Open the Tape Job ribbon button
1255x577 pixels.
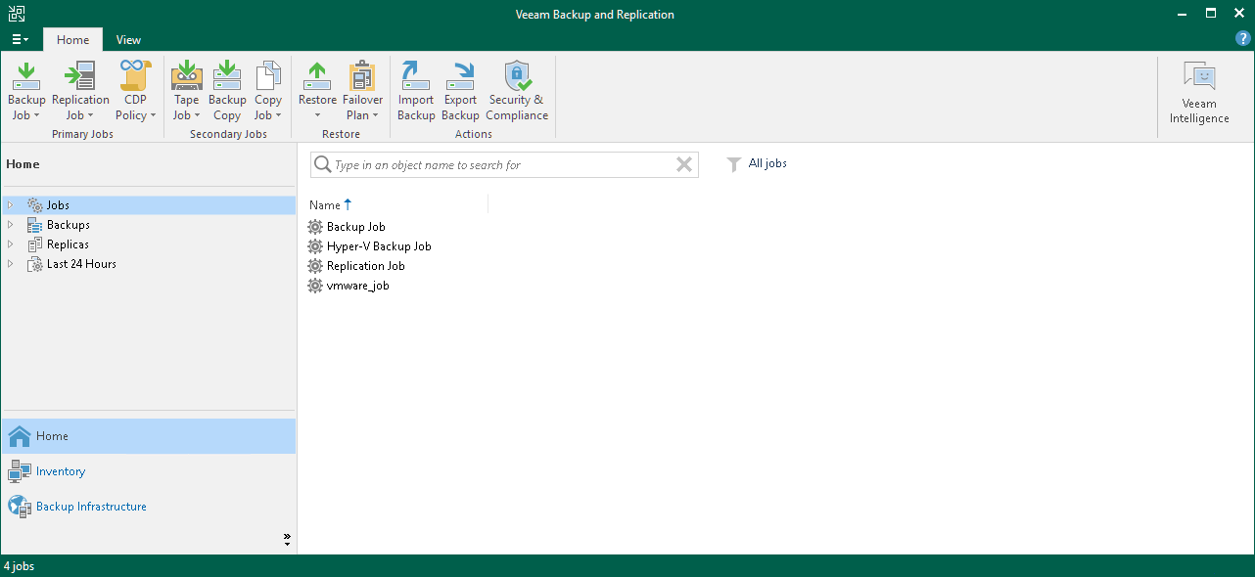pos(186,91)
